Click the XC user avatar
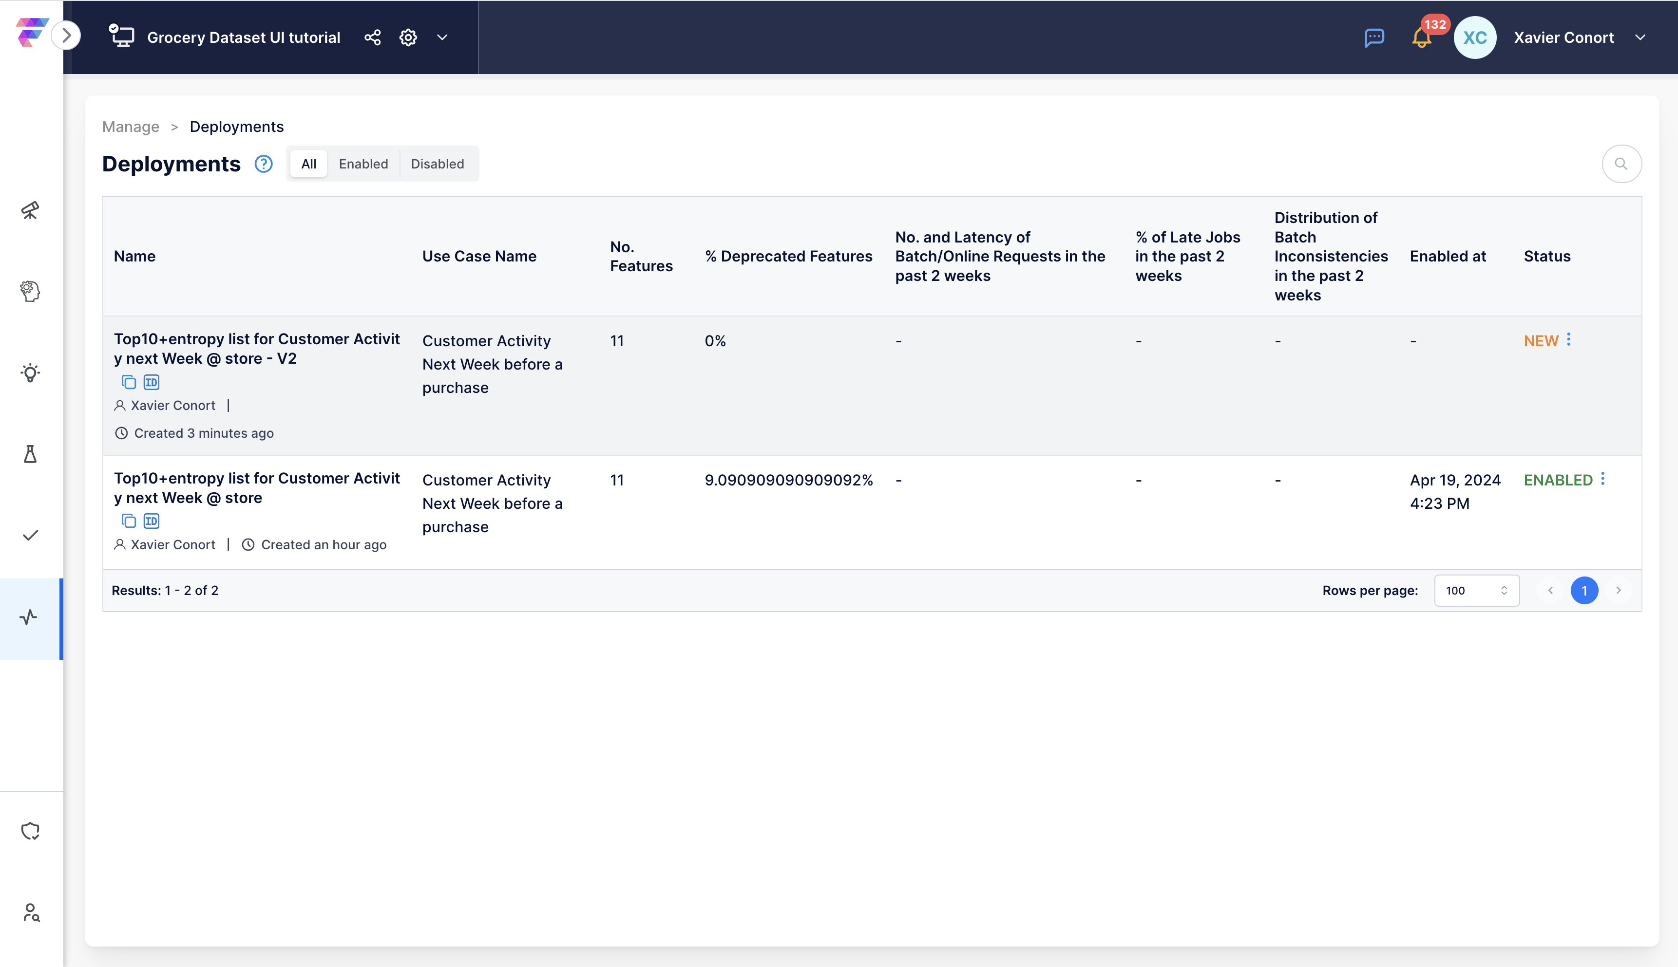Viewport: 1678px width, 967px height. pyautogui.click(x=1475, y=37)
